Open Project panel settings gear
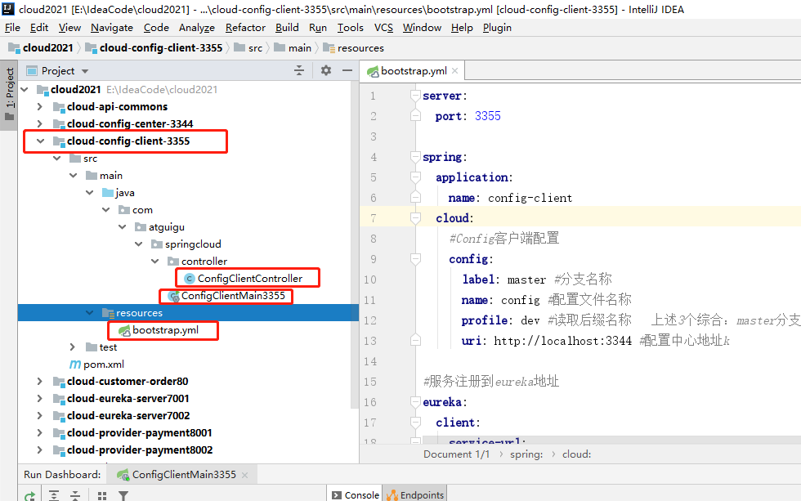The width and height of the screenshot is (801, 501). (326, 70)
